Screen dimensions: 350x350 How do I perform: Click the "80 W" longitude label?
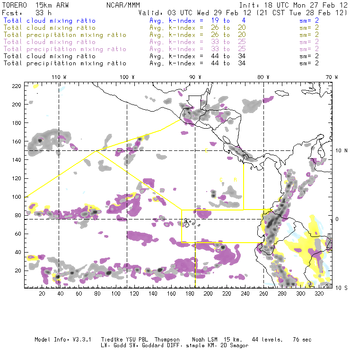[263, 77]
